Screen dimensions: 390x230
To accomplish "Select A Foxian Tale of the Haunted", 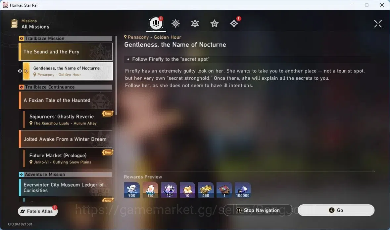I will click(x=66, y=100).
